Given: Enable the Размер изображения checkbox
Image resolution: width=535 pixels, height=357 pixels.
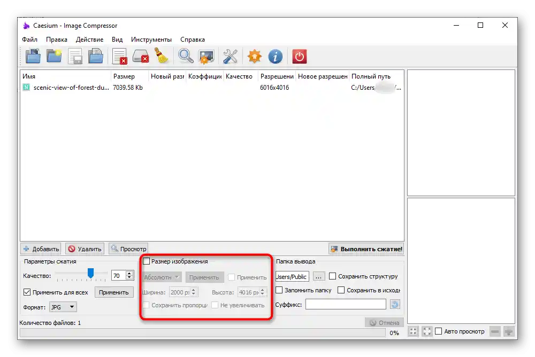Looking at the screenshot, I should [x=147, y=261].
